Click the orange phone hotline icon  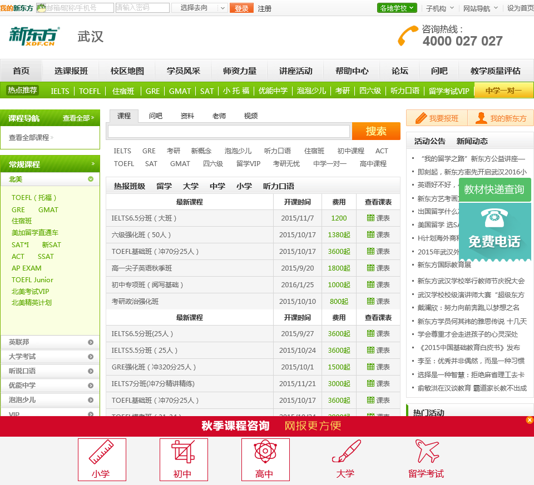[x=408, y=36]
